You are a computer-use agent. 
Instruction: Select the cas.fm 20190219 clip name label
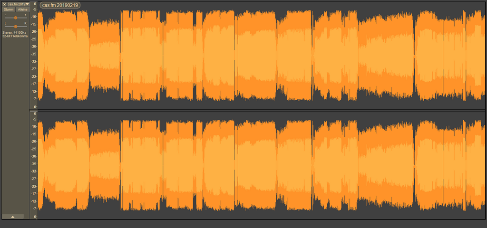pos(60,5)
